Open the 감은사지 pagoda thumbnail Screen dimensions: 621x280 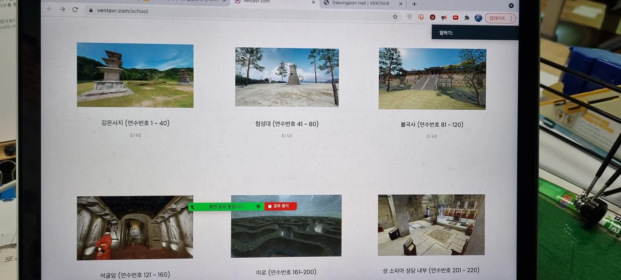tap(135, 75)
